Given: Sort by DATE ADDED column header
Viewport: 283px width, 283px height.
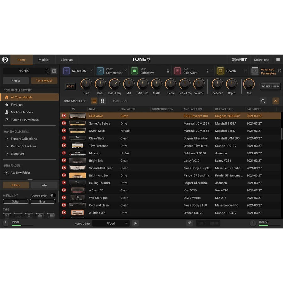Looking at the screenshot, I should coord(254,109).
